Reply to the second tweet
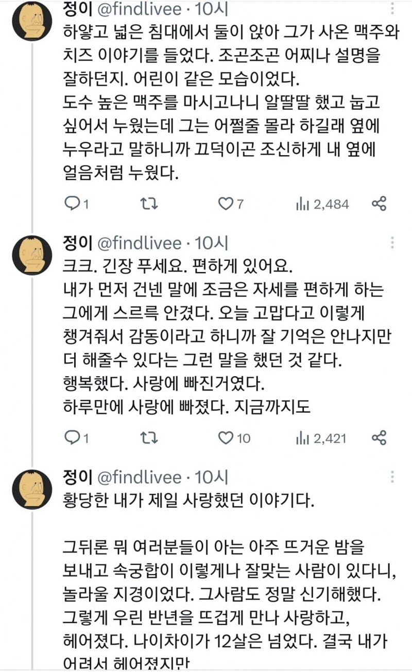Screen dimensions: 412x672 coord(72,438)
